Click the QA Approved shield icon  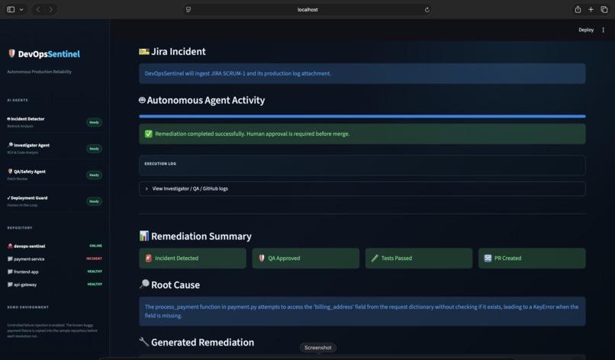(262, 258)
